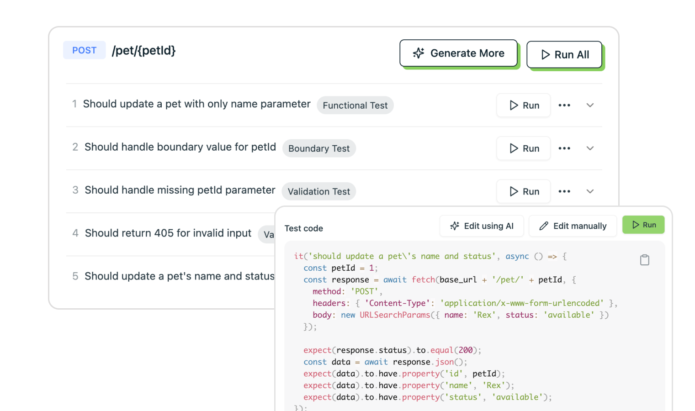Screen dimensions: 695x411
Task: Click Edit using AI button
Action: point(482,226)
